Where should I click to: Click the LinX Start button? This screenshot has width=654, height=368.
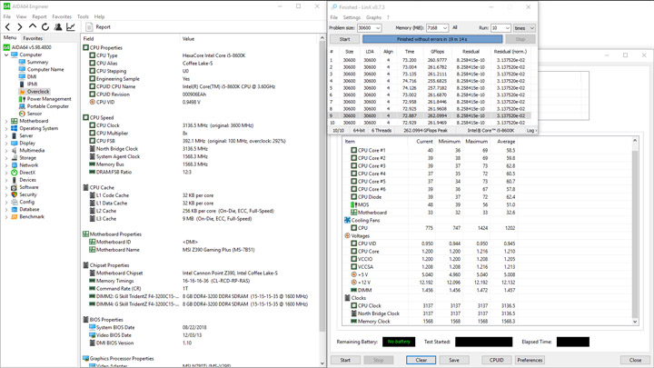tap(344, 39)
